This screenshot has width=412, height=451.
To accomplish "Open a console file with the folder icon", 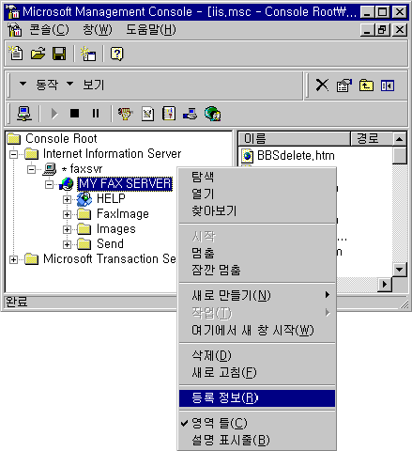I will tap(38, 54).
